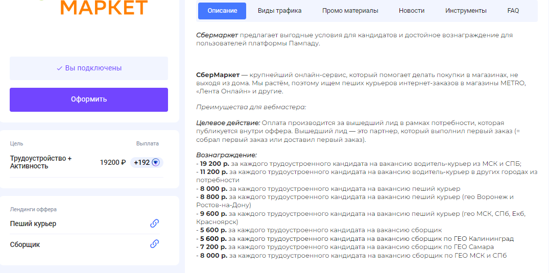Open the Сборщик landing
The width and height of the screenshot is (549, 273).
(25, 244)
